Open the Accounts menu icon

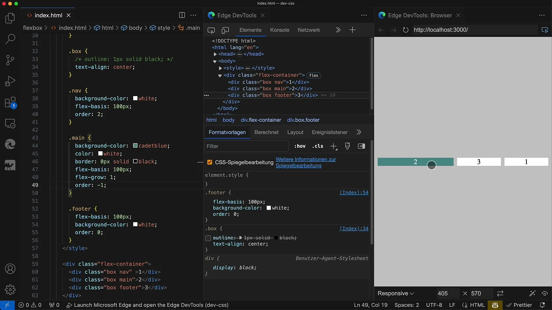click(10, 269)
